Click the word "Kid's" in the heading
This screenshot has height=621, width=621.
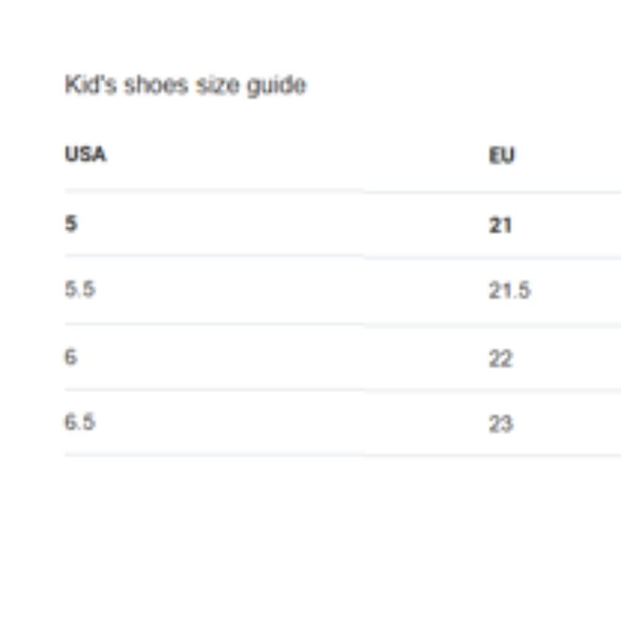coord(91,84)
